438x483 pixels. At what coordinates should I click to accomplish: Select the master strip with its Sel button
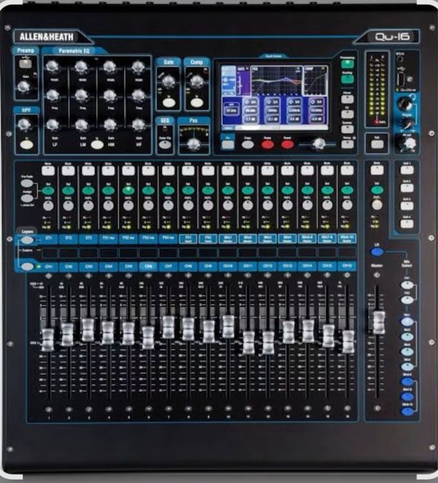(377, 190)
